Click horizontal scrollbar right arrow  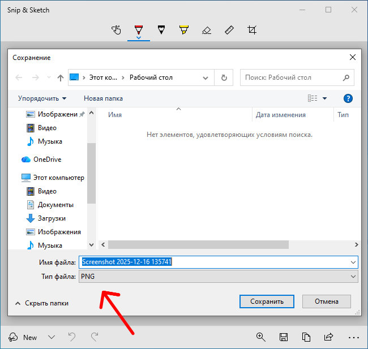point(356,244)
